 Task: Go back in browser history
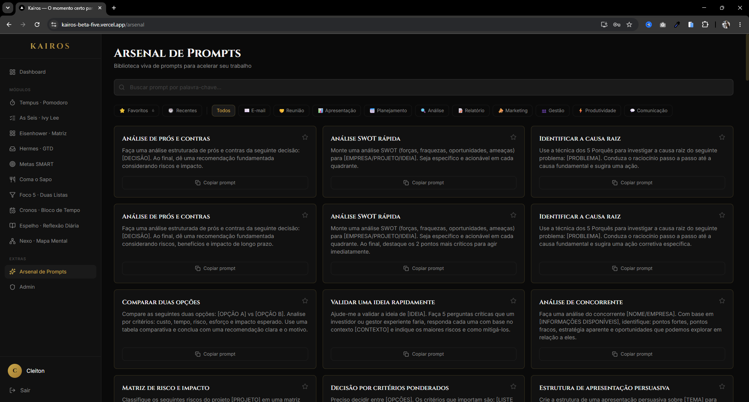[9, 25]
